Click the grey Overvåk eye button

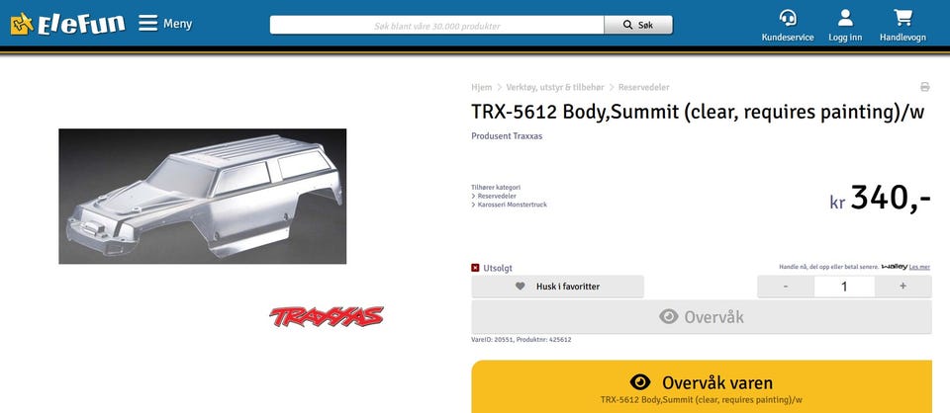click(x=702, y=317)
